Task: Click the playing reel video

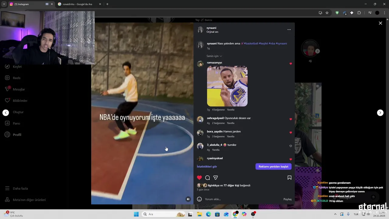Action: (x=142, y=113)
